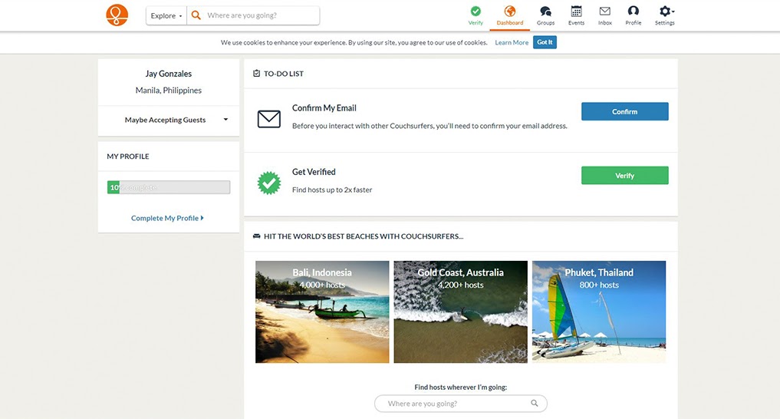Open the Explore dropdown
Viewport: 780px width, 419px height.
pyautogui.click(x=166, y=15)
